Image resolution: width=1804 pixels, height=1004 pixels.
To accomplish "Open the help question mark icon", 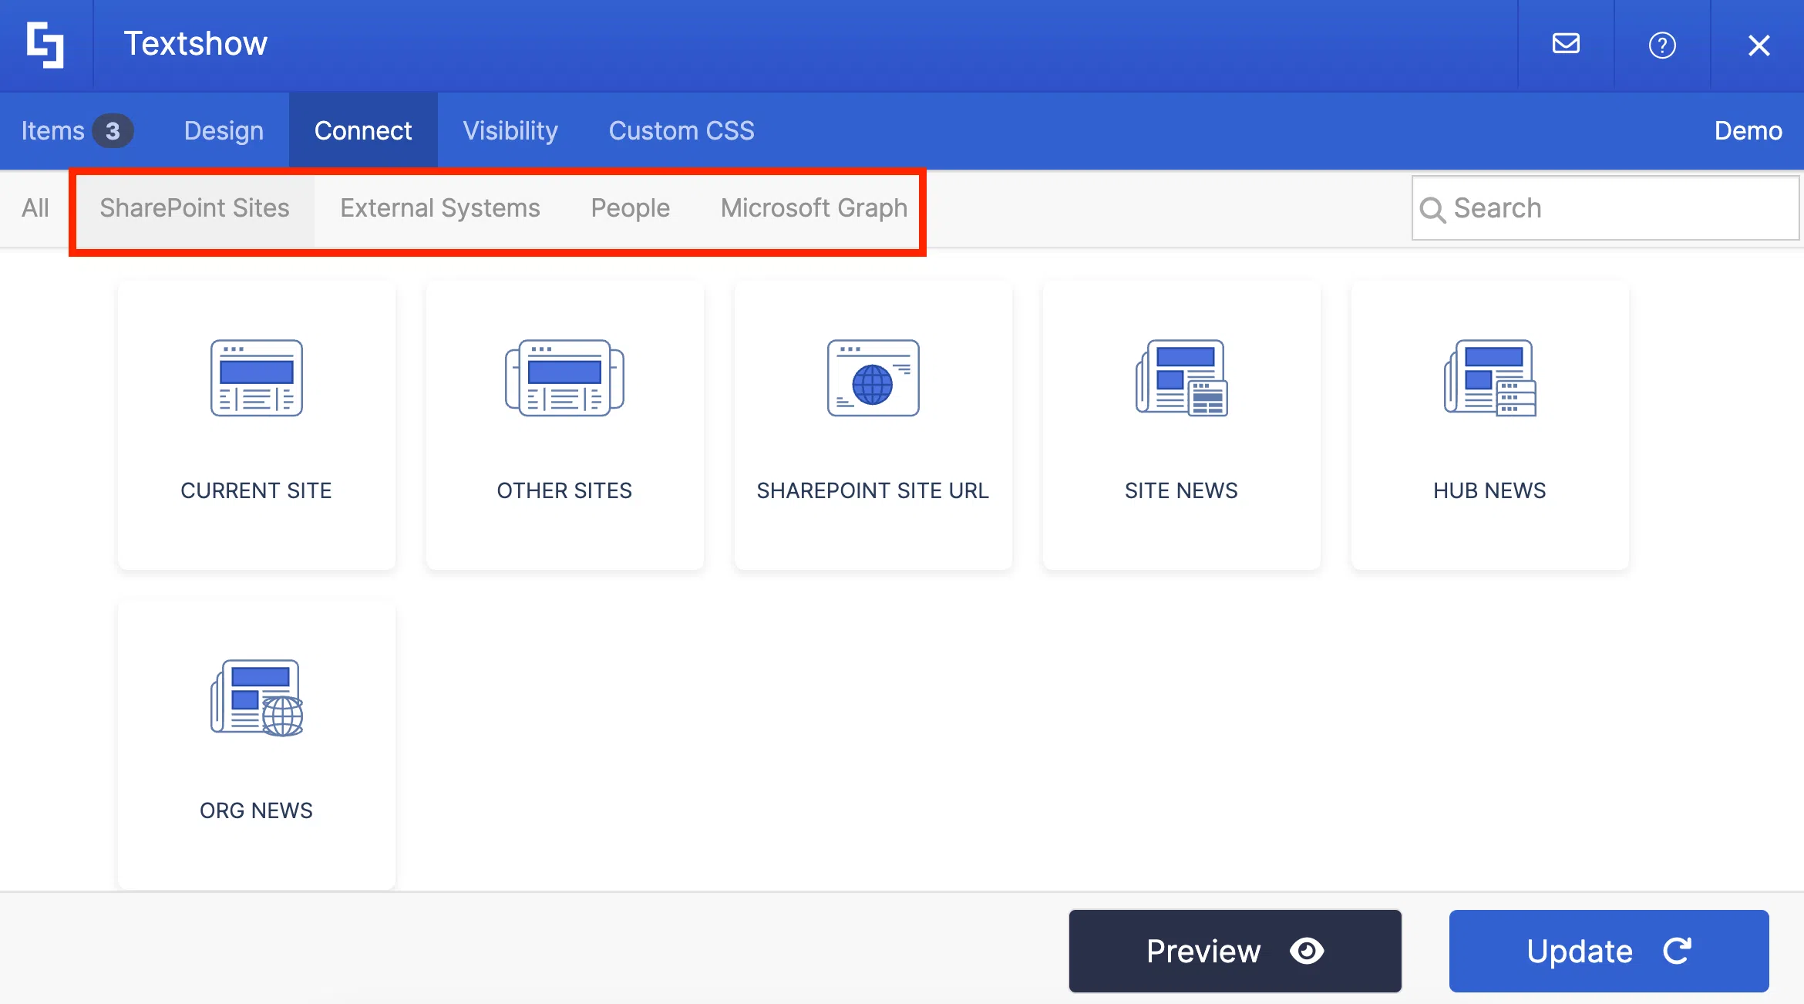I will click(1662, 45).
